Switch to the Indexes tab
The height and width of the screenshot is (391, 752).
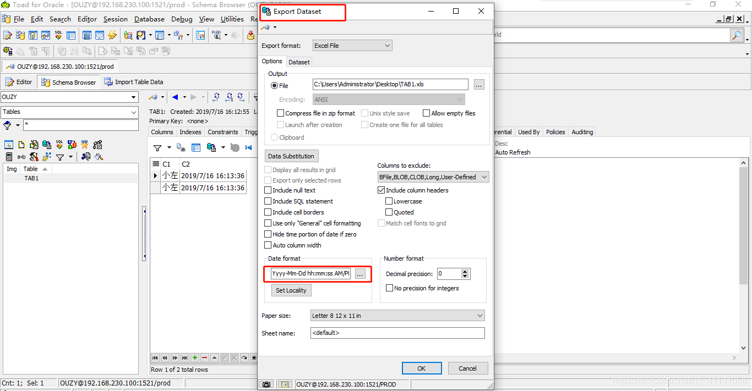[190, 132]
